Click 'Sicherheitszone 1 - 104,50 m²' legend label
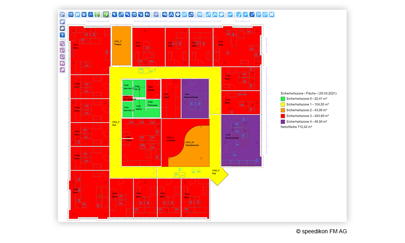Viewport: 405px width, 243px height. 307,104
